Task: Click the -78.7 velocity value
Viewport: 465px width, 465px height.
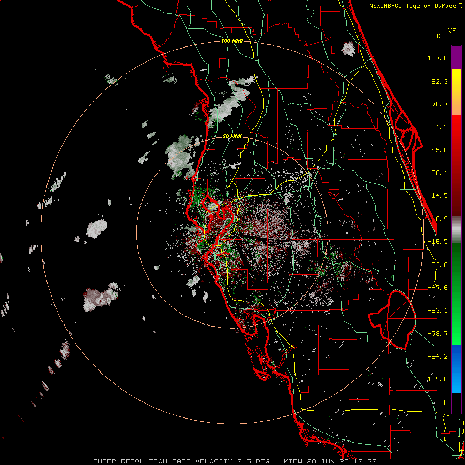Action: 438,334
